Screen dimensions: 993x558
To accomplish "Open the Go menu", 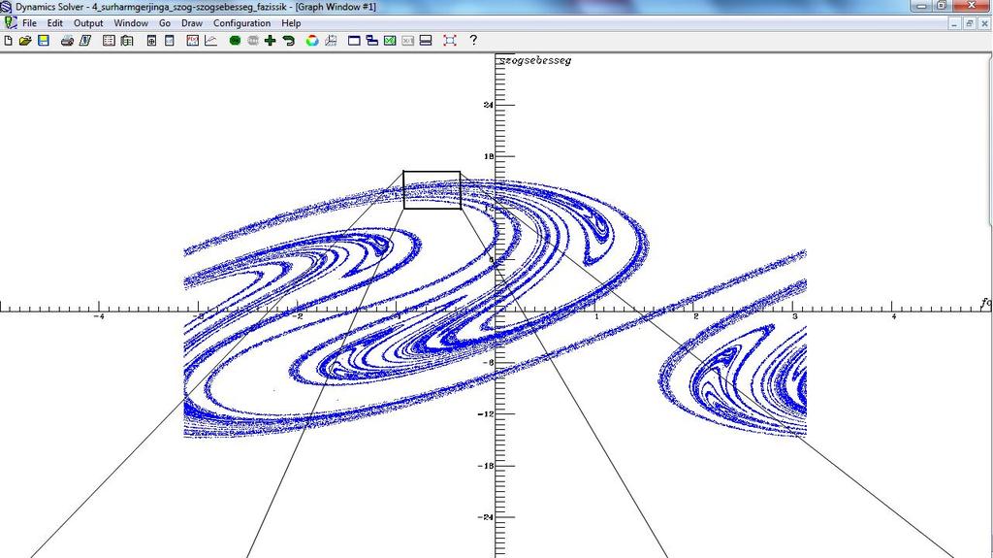I will (165, 23).
